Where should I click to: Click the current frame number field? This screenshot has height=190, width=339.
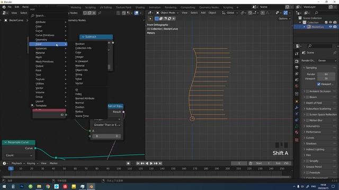[239, 163]
